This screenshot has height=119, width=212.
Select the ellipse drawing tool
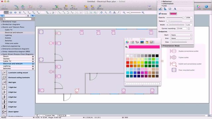pos(15,13)
